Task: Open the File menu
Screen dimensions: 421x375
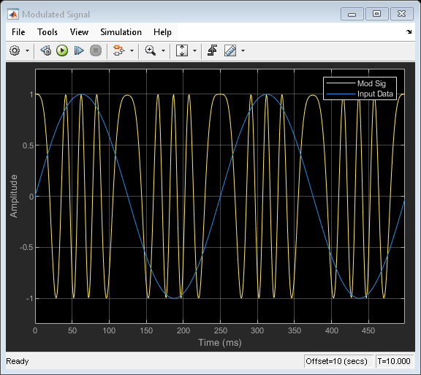Action: click(x=18, y=32)
